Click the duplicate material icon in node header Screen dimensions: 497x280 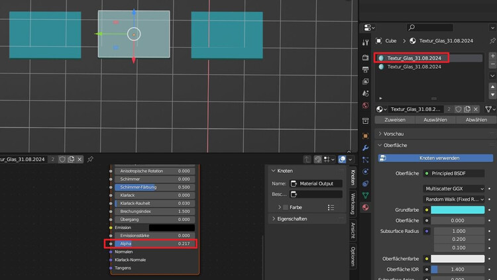coord(71,160)
